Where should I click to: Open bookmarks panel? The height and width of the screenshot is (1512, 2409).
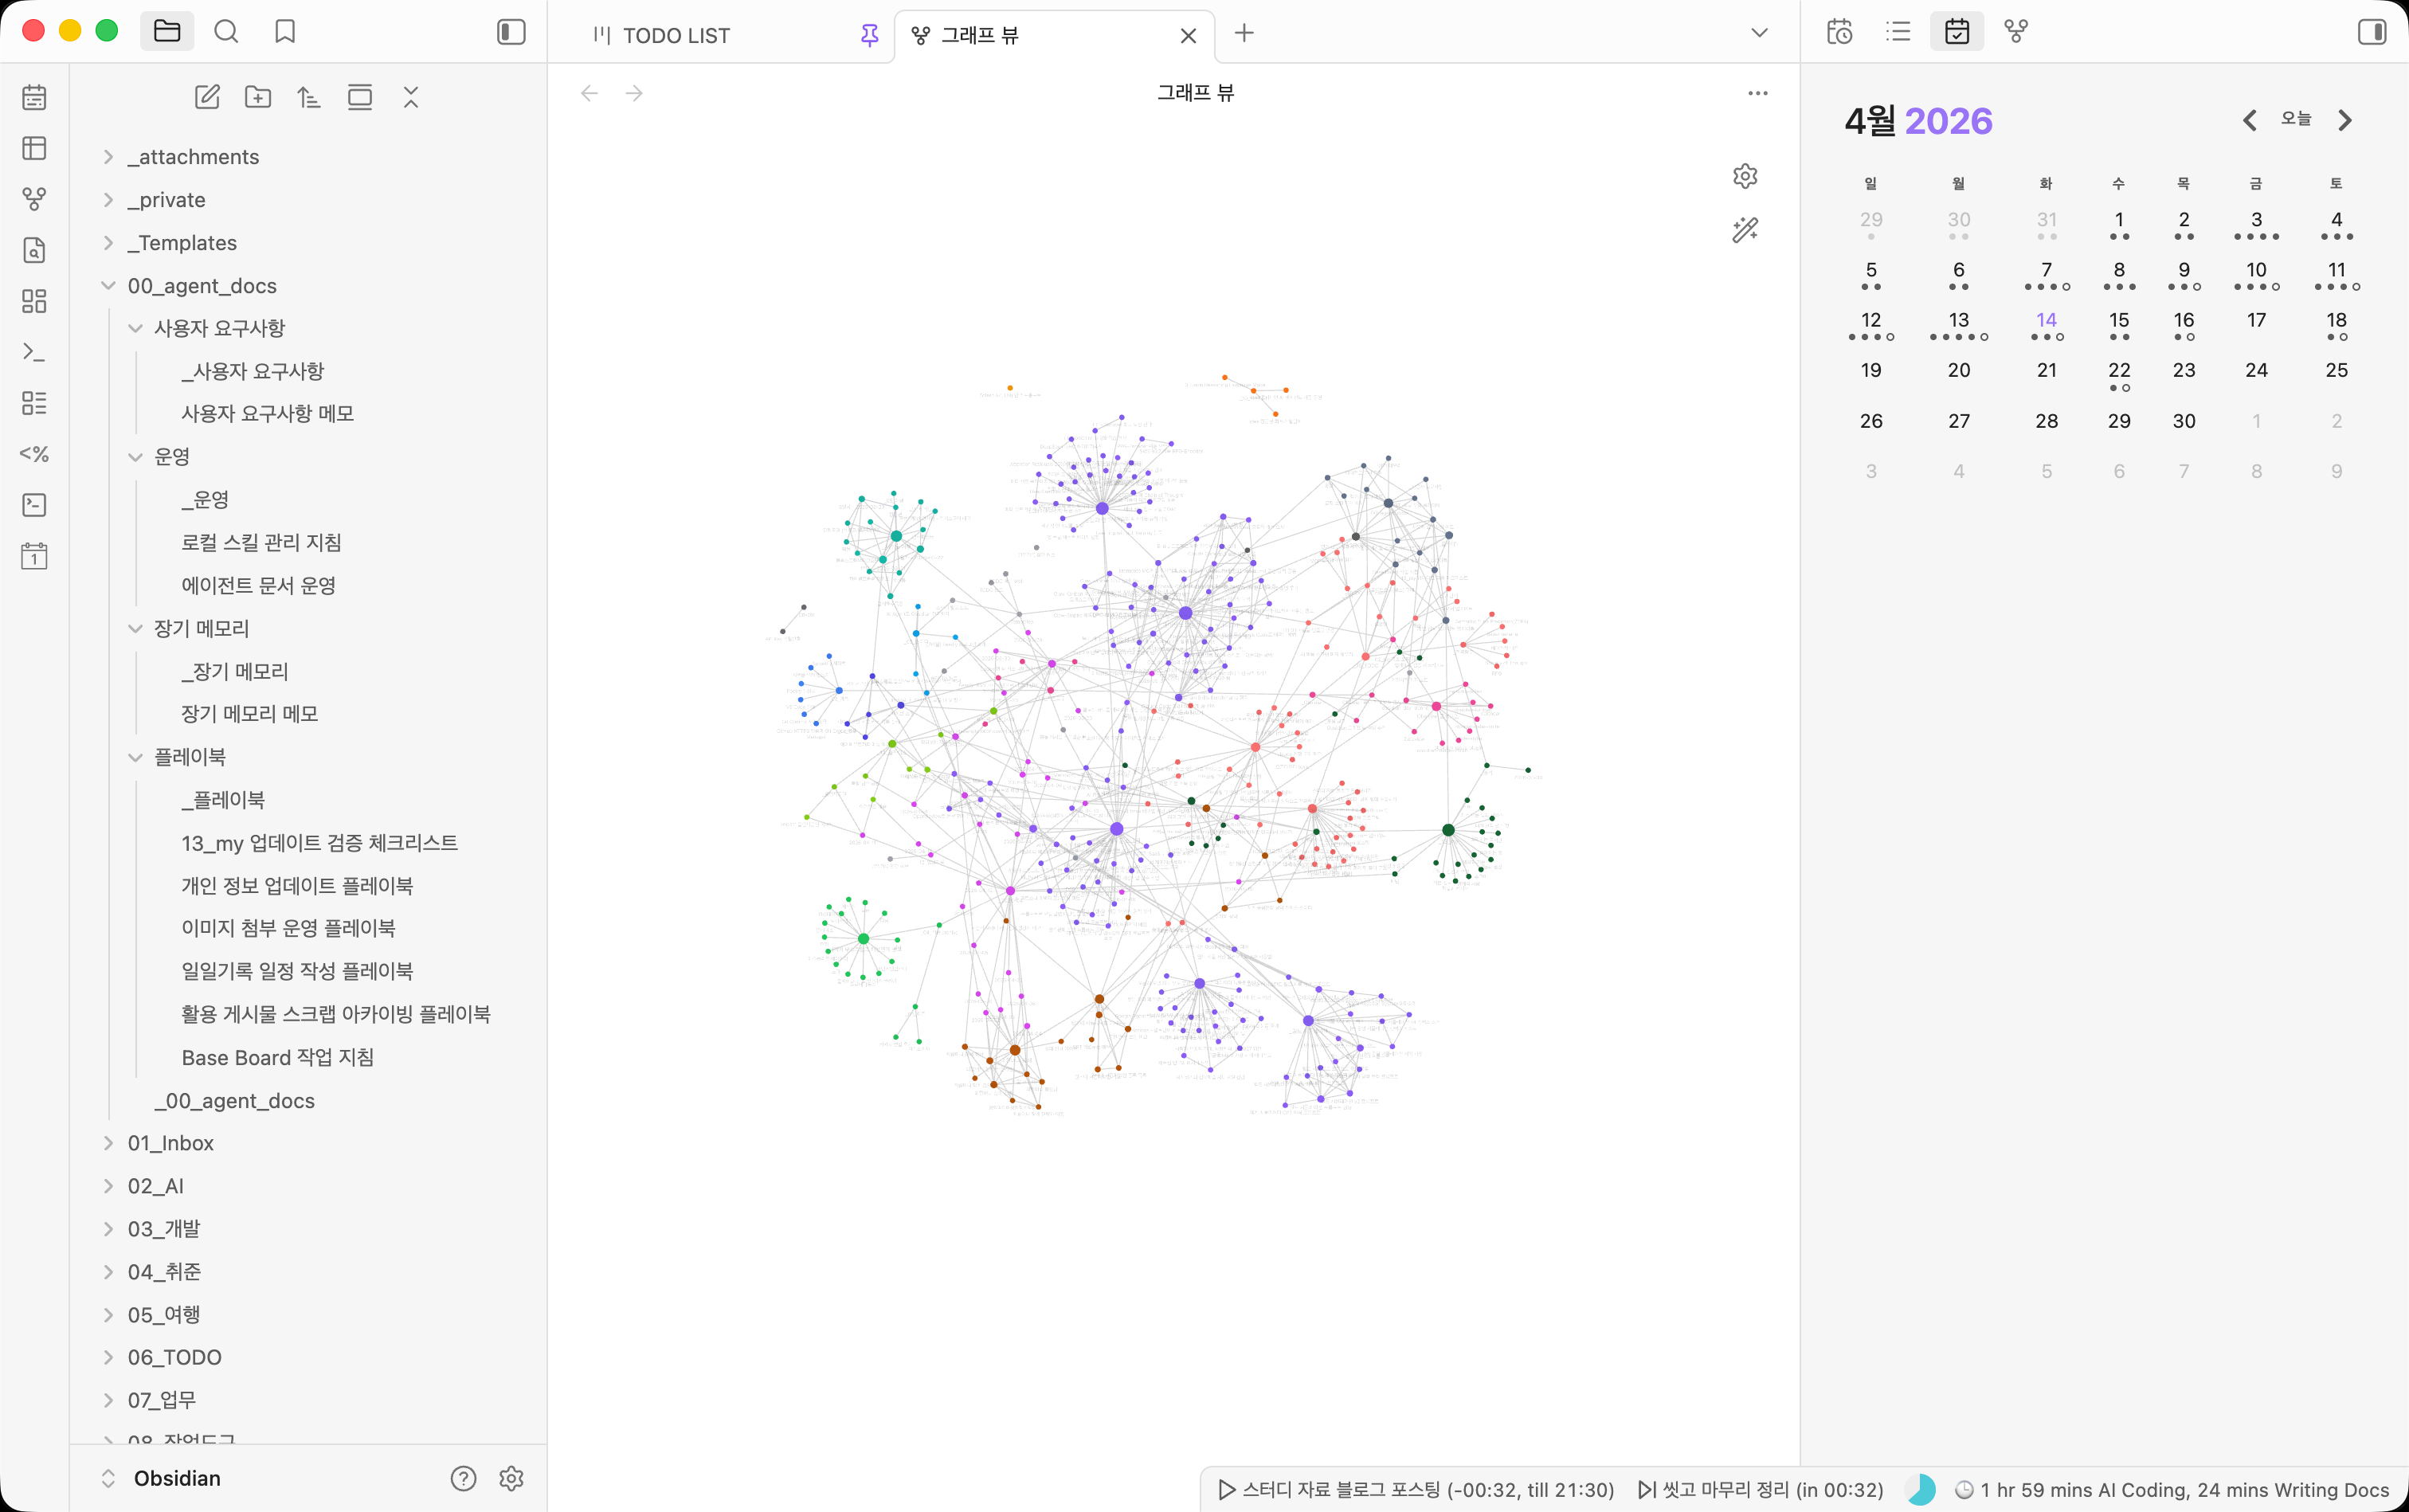click(285, 32)
